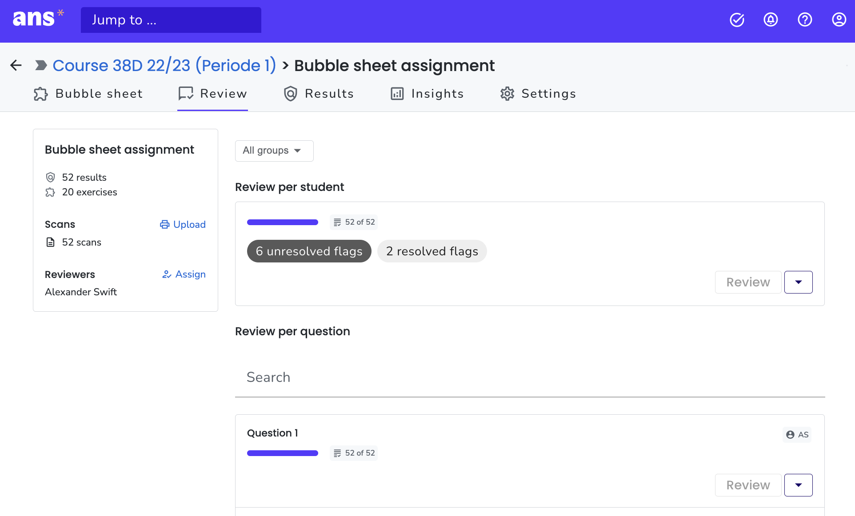Select the Review tab
855x516 pixels.
click(212, 94)
